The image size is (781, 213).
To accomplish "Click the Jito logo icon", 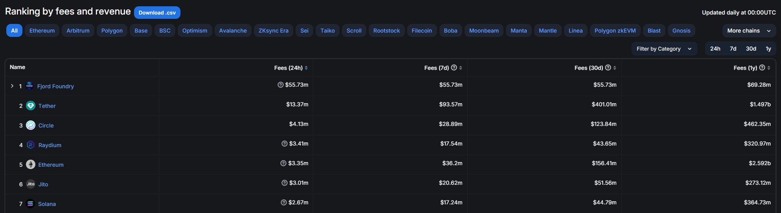I will click(x=31, y=184).
